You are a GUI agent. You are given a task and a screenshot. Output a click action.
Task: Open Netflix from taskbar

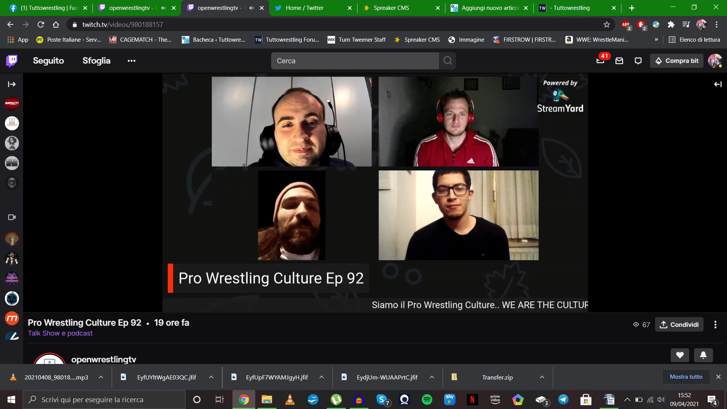(x=472, y=400)
